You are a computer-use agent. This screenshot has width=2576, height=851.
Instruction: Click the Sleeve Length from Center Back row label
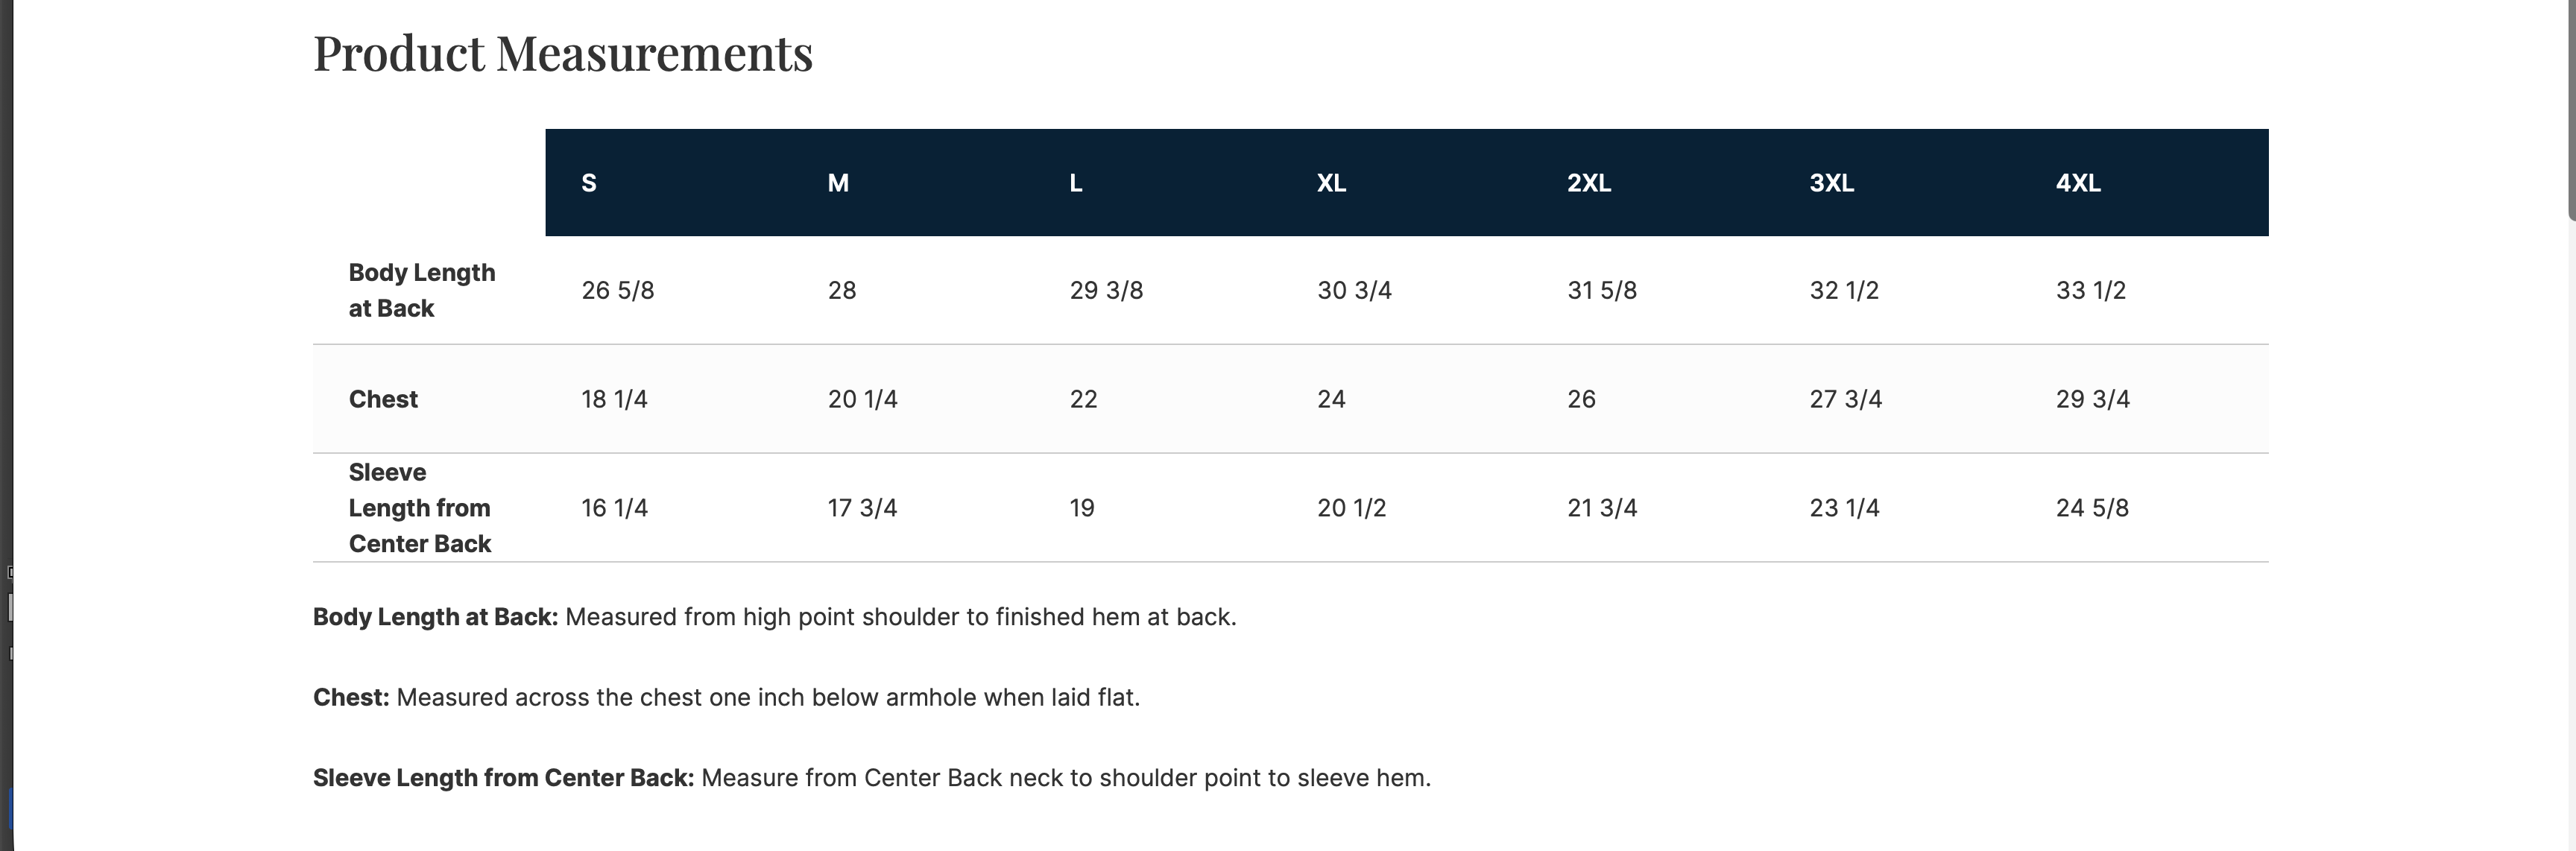pos(419,508)
